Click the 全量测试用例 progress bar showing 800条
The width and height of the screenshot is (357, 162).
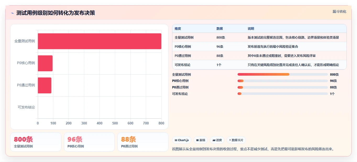[x=283, y=74]
